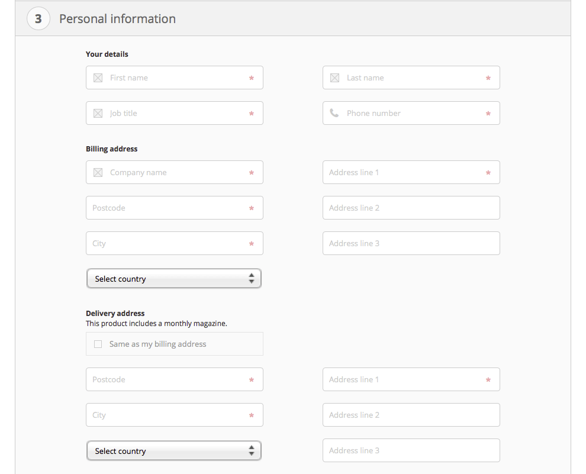Click the icon beside Last name

[334, 78]
